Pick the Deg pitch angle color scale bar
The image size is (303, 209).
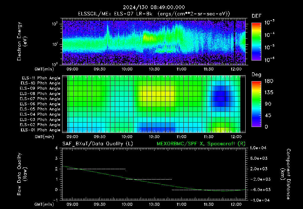pos(256,104)
